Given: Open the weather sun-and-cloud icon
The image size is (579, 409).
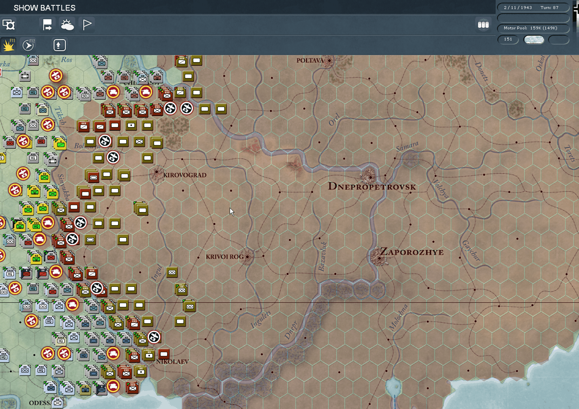Looking at the screenshot, I should (67, 25).
